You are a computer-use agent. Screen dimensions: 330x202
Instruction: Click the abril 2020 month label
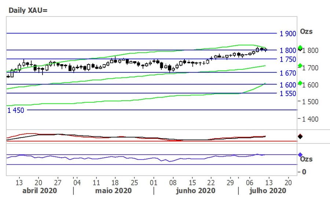[40, 191]
